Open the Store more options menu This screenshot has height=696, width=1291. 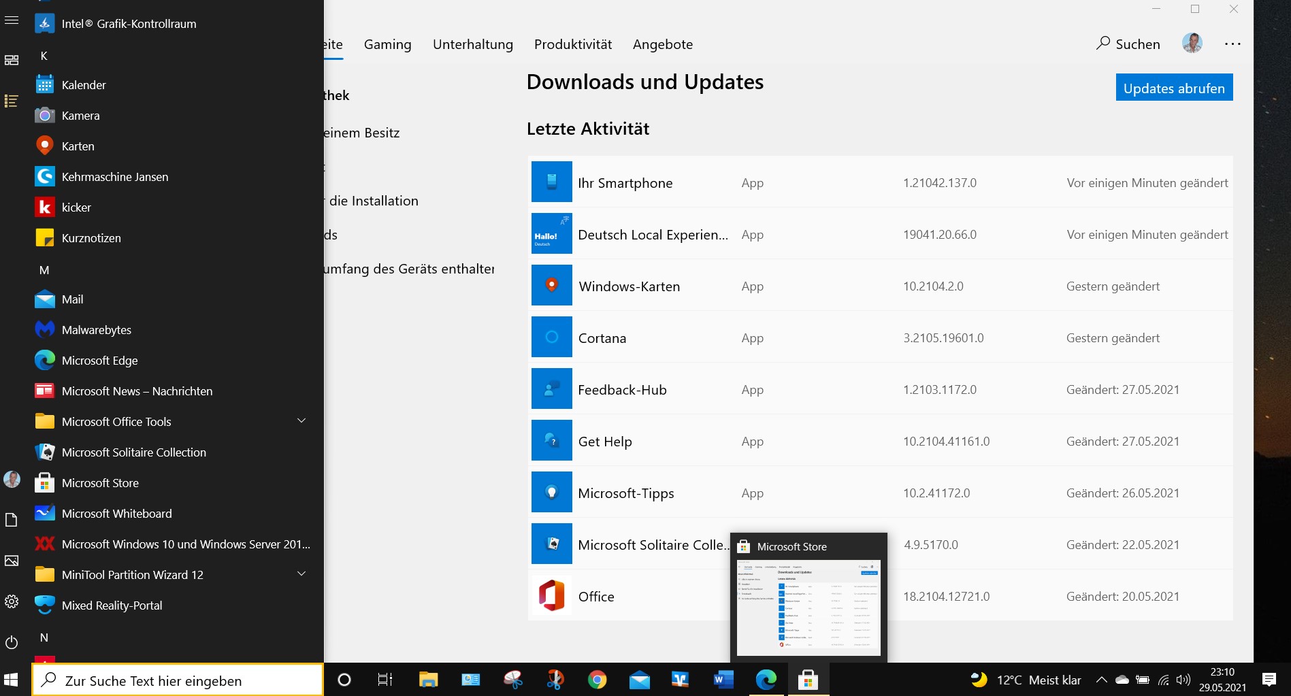tap(1232, 44)
